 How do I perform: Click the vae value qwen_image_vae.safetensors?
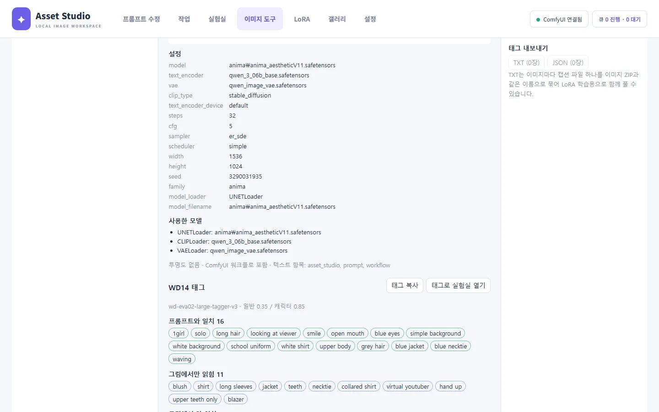(268, 86)
